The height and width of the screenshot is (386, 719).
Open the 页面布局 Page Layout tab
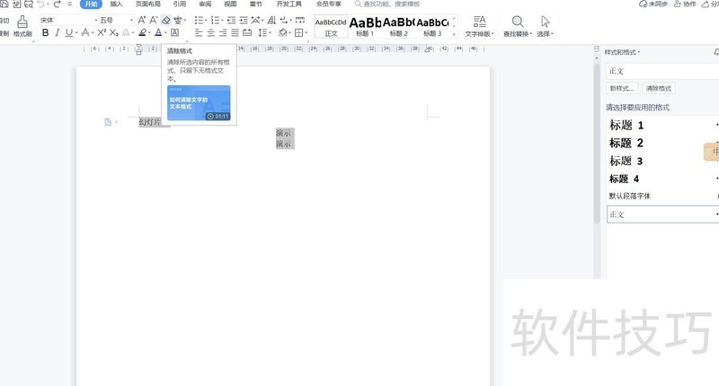pyautogui.click(x=147, y=4)
